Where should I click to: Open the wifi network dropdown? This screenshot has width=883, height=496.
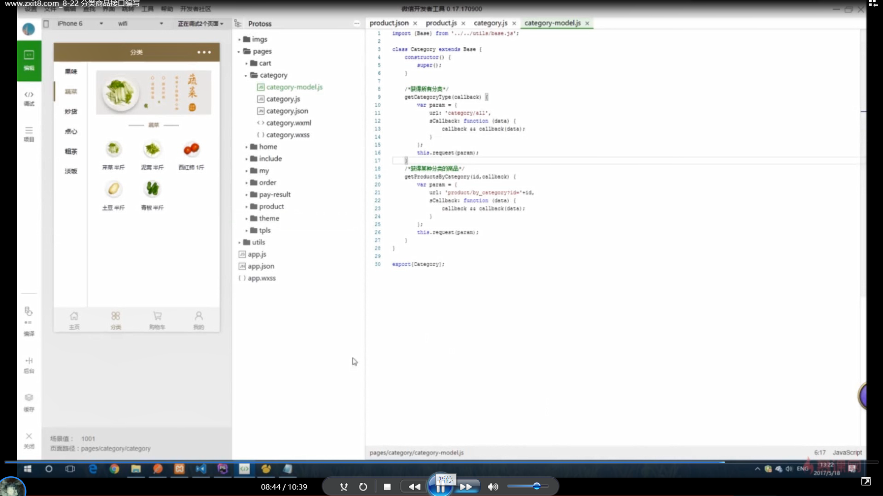(140, 24)
